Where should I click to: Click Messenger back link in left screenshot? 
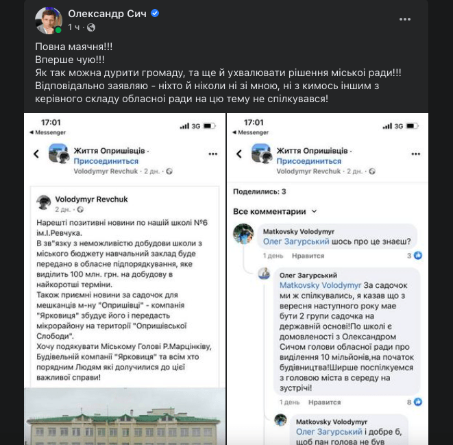[48, 132]
